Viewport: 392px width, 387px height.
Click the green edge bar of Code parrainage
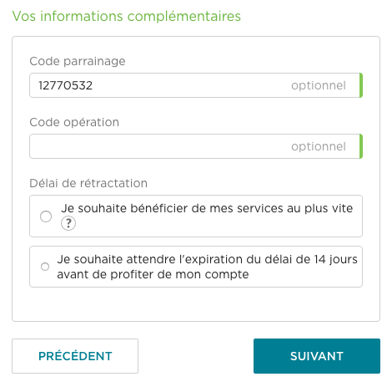[x=361, y=85]
